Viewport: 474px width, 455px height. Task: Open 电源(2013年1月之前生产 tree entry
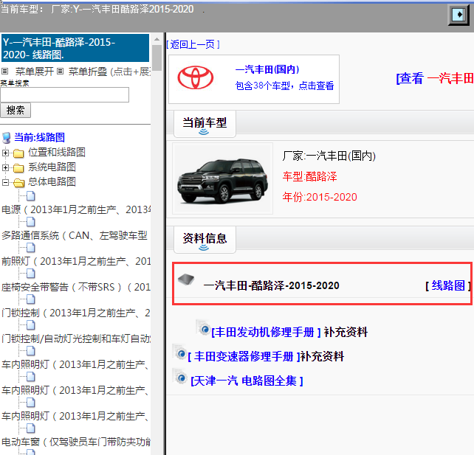[76, 209]
